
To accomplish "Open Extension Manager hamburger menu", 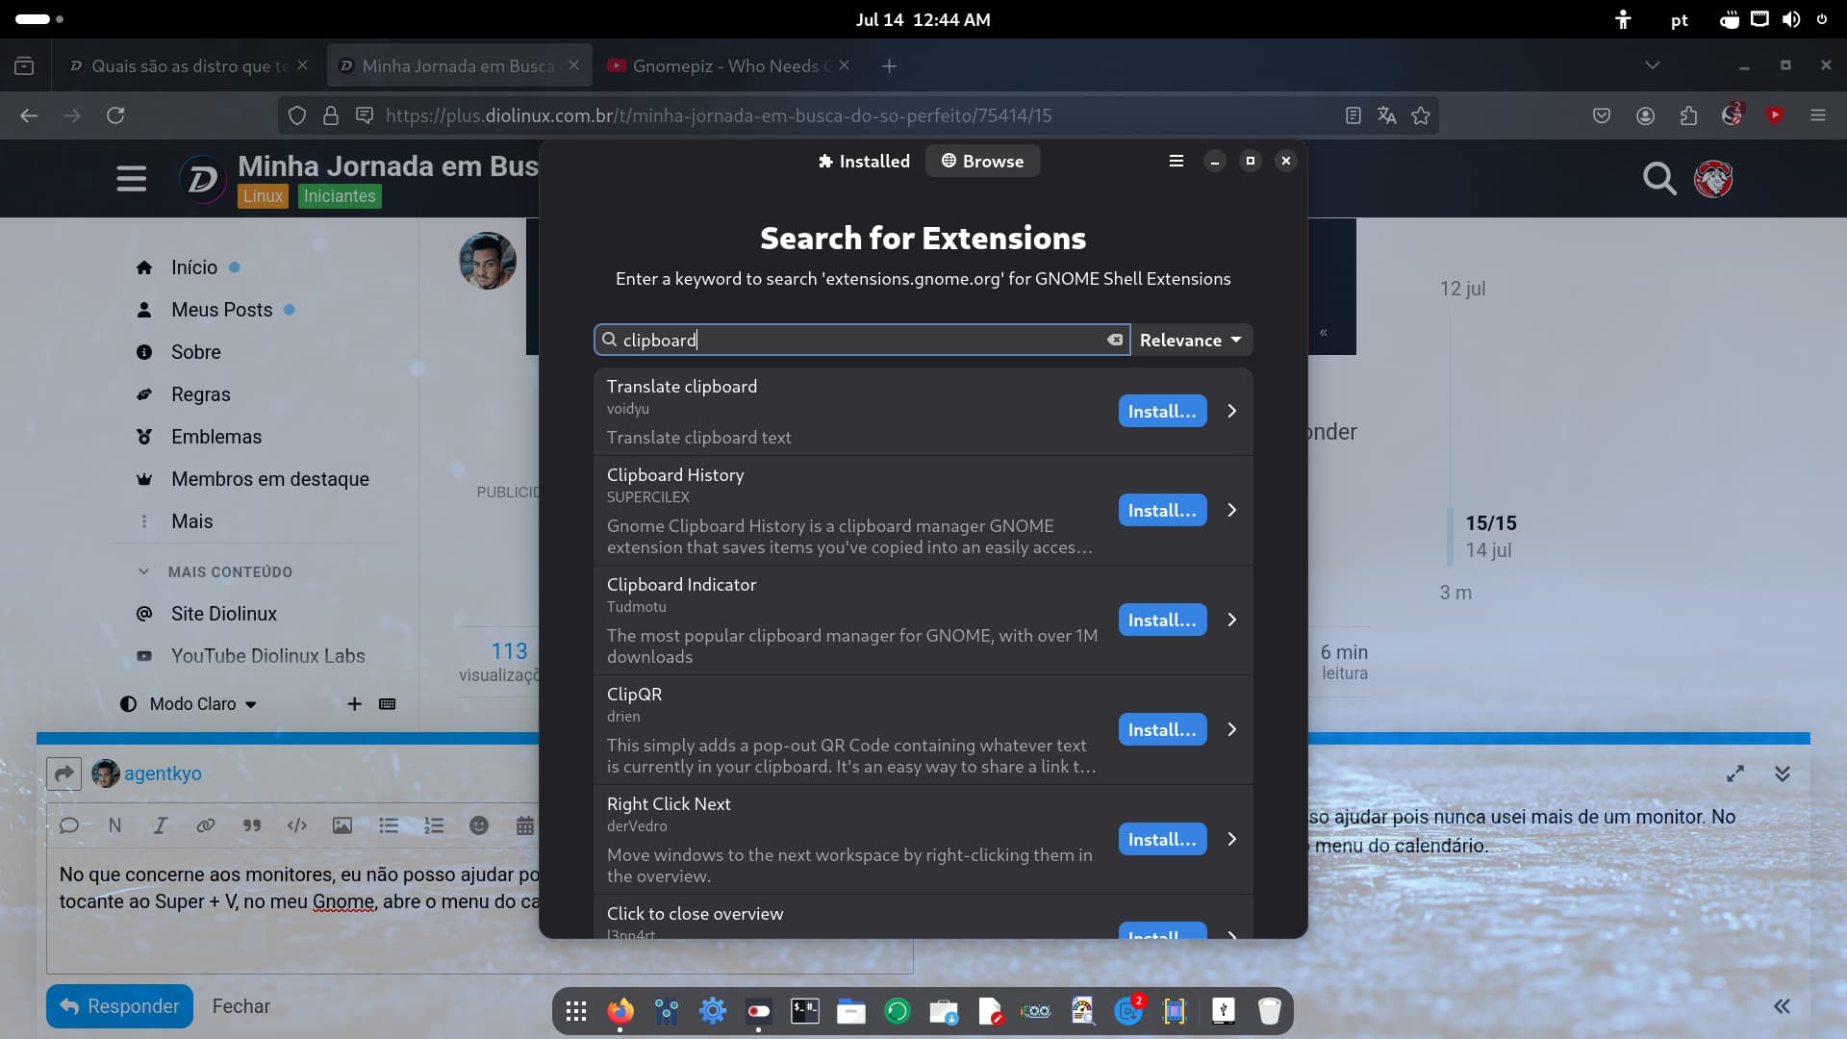I will pyautogui.click(x=1176, y=161).
